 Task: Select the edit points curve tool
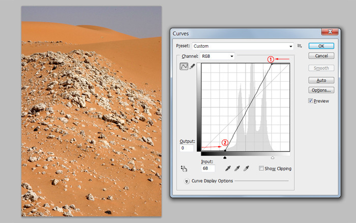coord(184,66)
